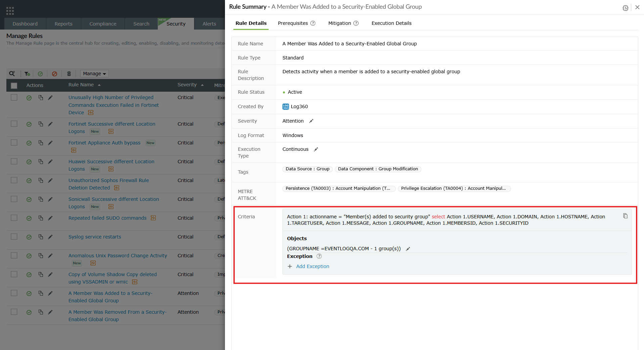Click the Add Exception link

pos(313,266)
